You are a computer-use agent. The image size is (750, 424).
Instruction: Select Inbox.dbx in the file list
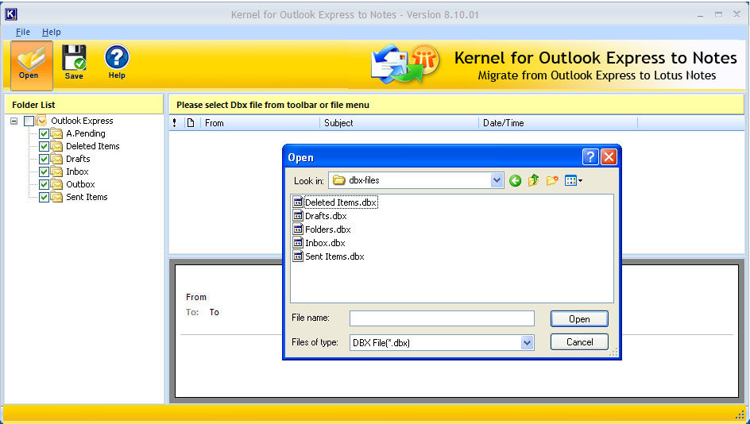pyautogui.click(x=324, y=243)
